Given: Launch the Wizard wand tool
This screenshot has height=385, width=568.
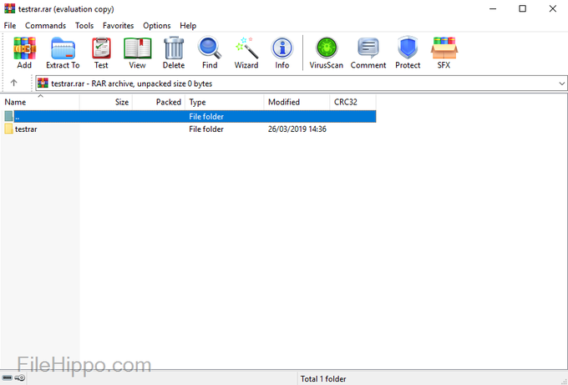Looking at the screenshot, I should 246,53.
